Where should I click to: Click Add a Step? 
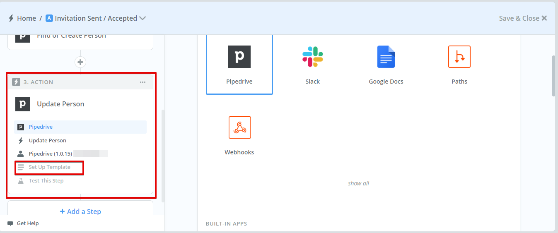[x=80, y=211]
